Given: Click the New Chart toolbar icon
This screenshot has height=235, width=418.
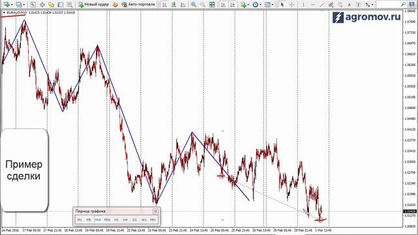Looking at the screenshot, I should point(7,5).
